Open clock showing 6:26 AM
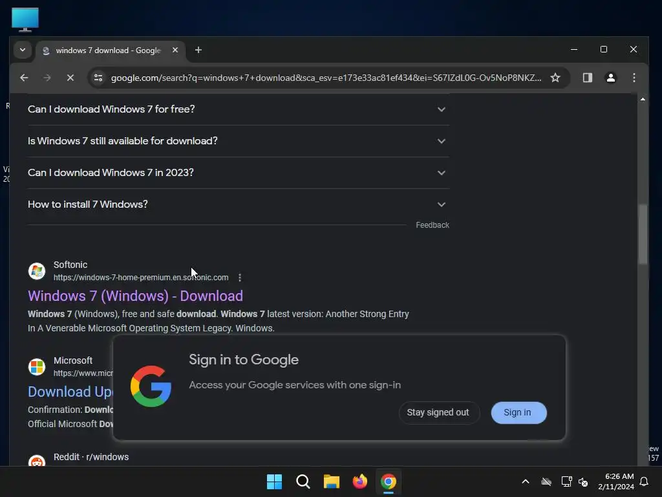The image size is (662, 497). (x=616, y=481)
